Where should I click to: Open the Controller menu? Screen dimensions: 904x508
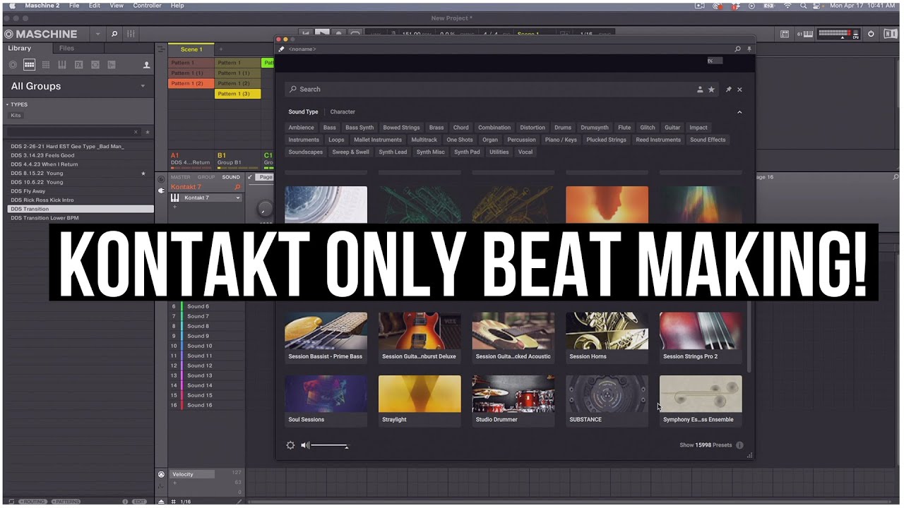coord(148,6)
